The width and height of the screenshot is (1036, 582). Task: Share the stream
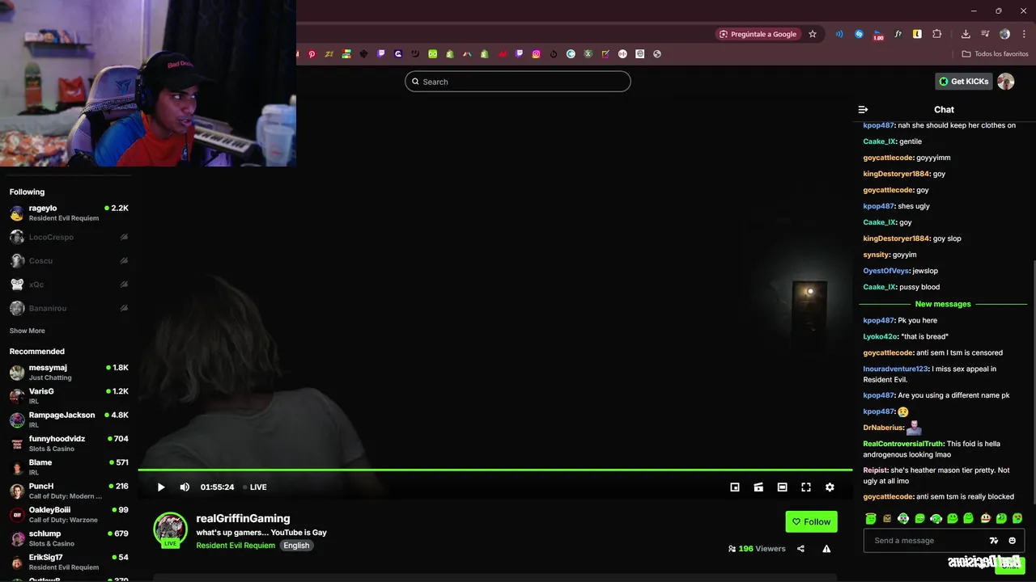point(800,549)
